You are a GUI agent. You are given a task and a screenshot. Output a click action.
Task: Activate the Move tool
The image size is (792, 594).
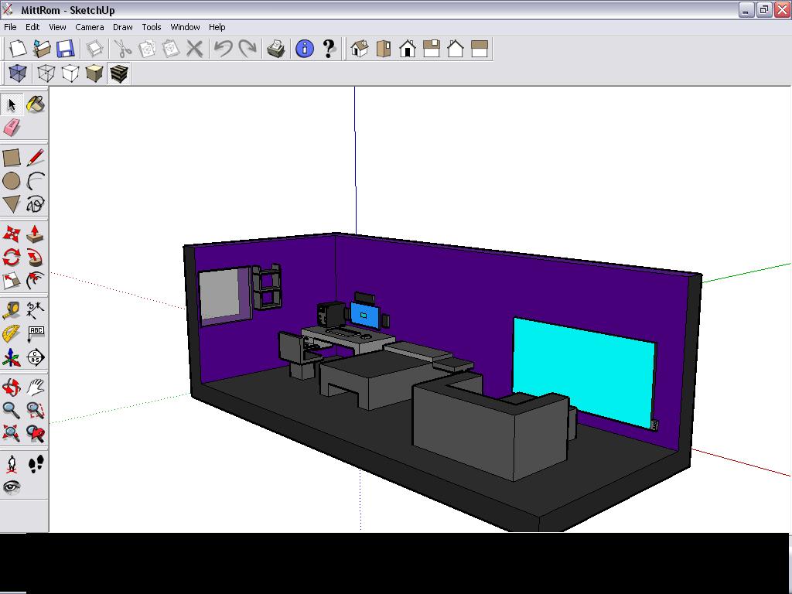point(12,234)
